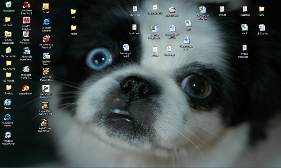Open Phone messages text file
The width and height of the screenshot is (281, 168).
[x=245, y=48]
